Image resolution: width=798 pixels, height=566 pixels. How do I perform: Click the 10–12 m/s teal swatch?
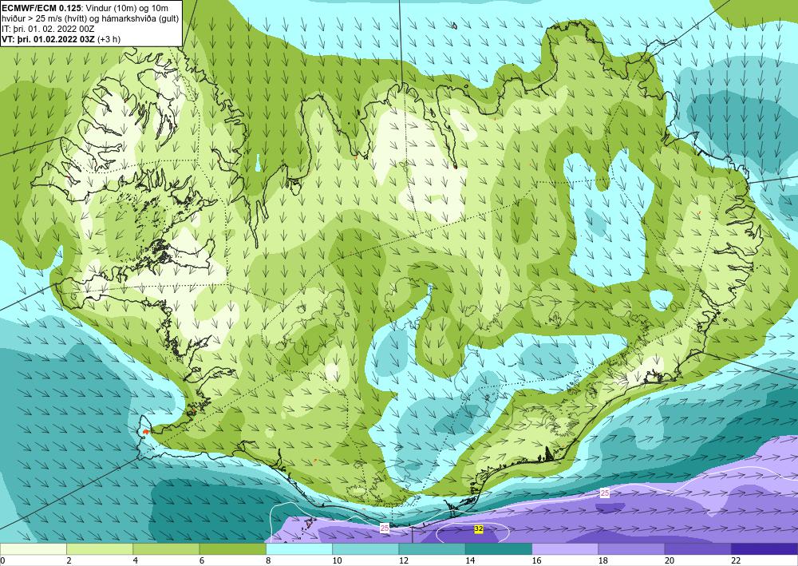coord(365,548)
